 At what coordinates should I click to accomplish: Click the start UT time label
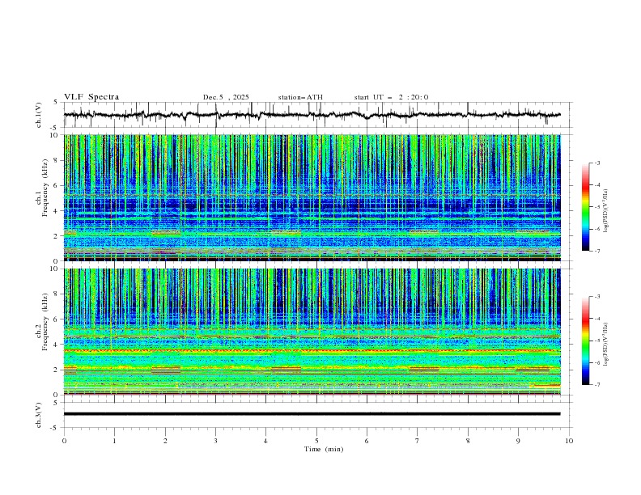point(391,97)
